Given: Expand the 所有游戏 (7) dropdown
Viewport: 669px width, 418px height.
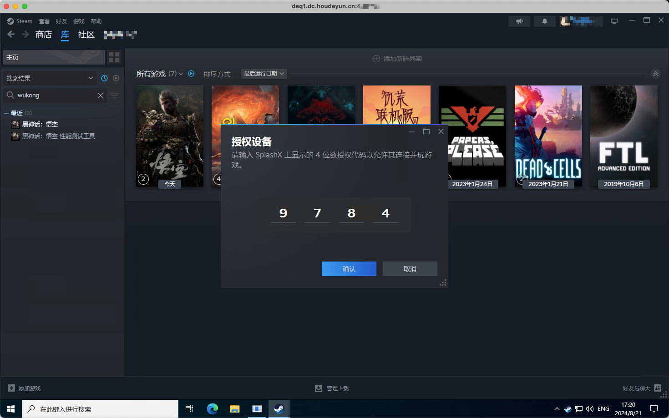Looking at the screenshot, I should 160,74.
